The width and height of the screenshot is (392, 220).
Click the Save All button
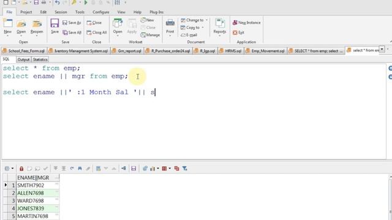72,32
